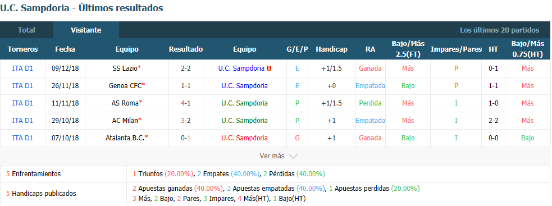Click U.C. Sampdoria in the Atalanta match row

pos(245,138)
